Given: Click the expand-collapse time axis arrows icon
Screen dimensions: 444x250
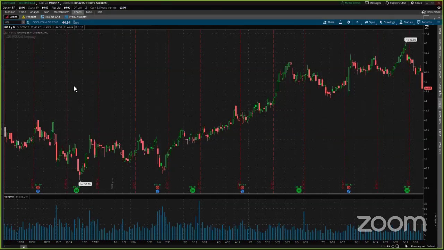Looking at the screenshot, I should 388,246.
